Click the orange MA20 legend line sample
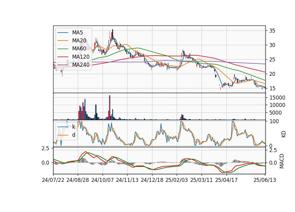The height and width of the screenshot is (212, 295). click(63, 41)
